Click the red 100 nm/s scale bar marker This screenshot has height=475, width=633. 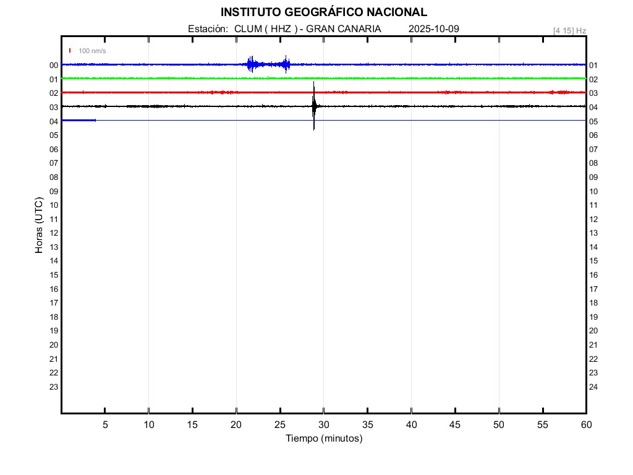click(70, 51)
